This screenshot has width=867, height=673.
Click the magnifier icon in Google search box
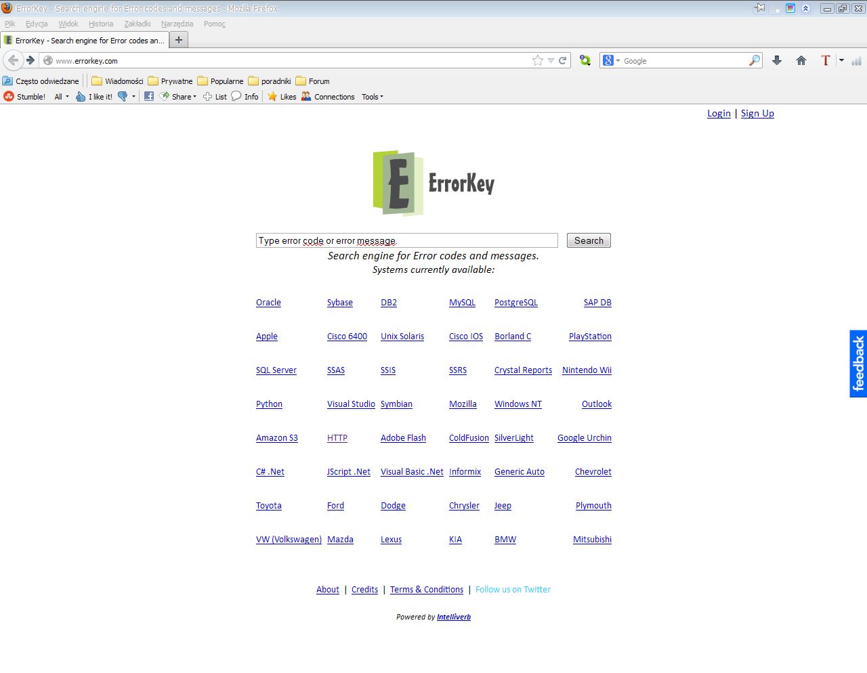tap(755, 60)
